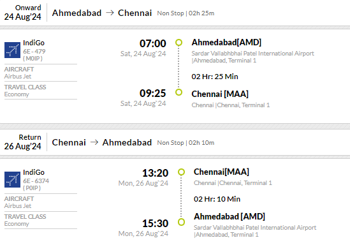The image size is (350, 252).
Task: Click the IndiGo logo for flight 6E-479
Action: point(12,50)
